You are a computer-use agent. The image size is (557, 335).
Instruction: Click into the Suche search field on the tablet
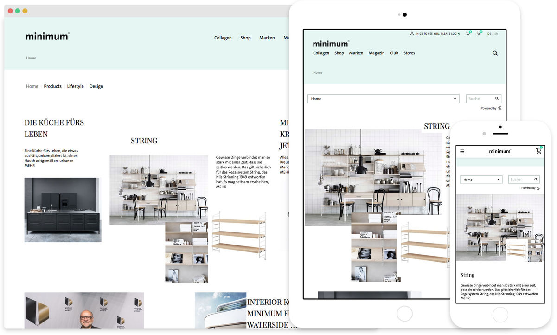point(480,99)
